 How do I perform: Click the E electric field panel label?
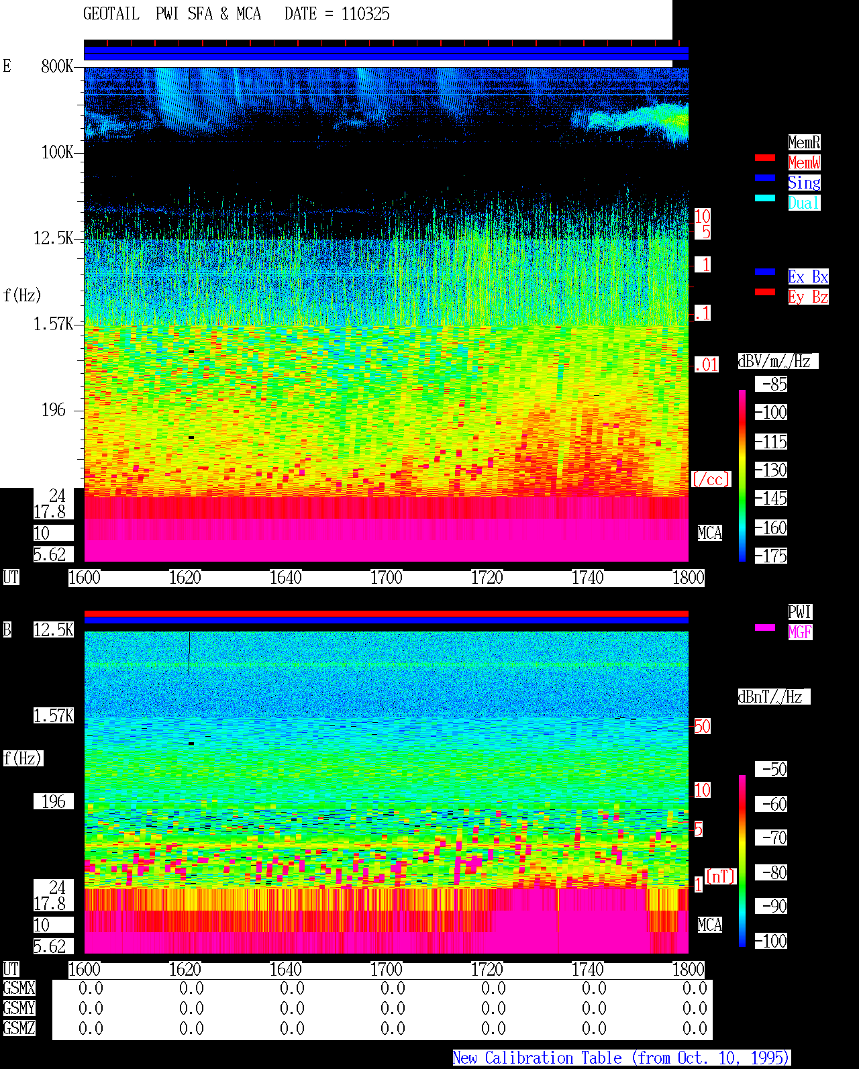tap(7, 66)
